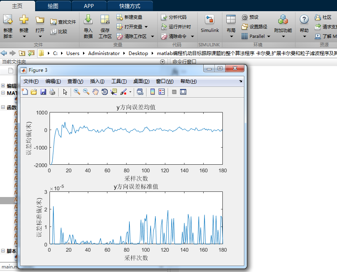Select the Data Cursor tool in Figure 3

(x=114, y=92)
